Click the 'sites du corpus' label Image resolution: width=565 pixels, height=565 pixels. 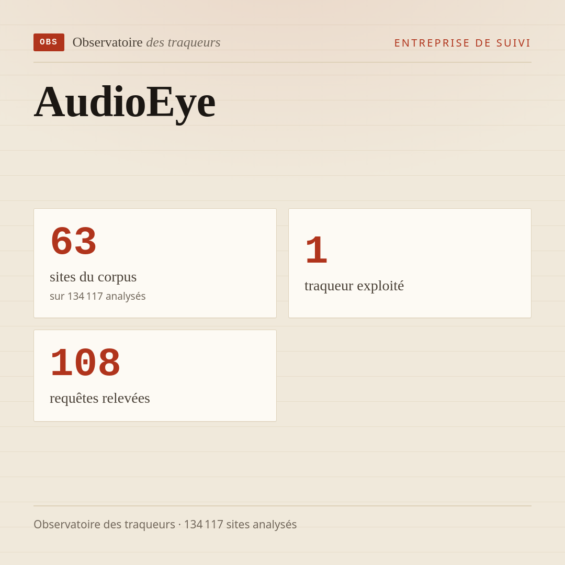[93, 277]
